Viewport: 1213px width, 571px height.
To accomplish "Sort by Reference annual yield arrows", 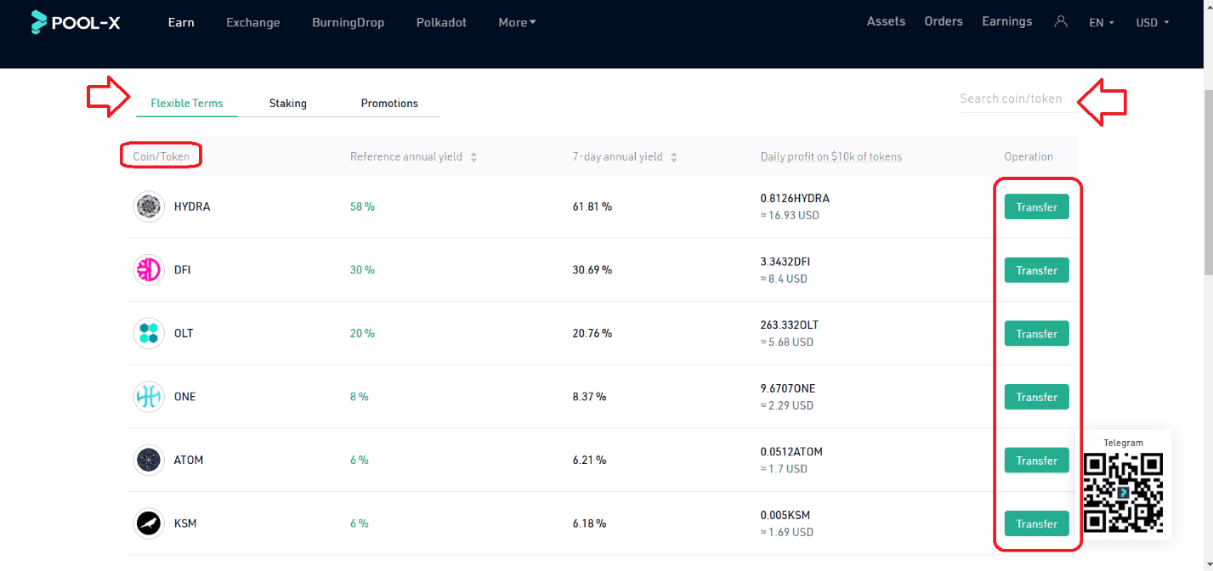I will coord(473,157).
